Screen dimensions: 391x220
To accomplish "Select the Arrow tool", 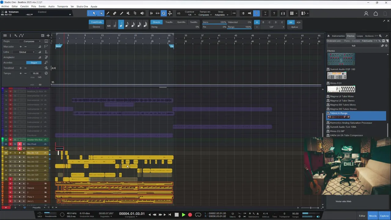I will tap(94, 13).
